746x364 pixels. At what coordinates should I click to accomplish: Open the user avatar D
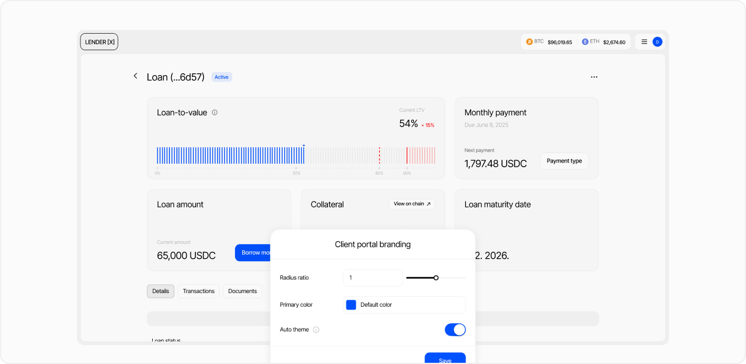[x=657, y=42]
